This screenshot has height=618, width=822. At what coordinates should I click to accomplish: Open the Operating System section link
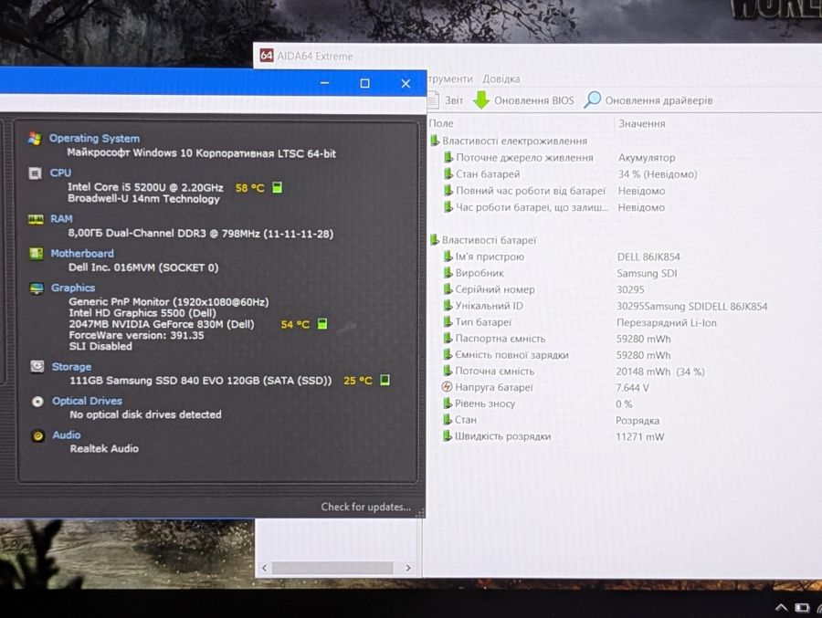tap(94, 139)
